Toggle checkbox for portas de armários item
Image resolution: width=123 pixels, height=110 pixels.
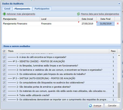4,87
